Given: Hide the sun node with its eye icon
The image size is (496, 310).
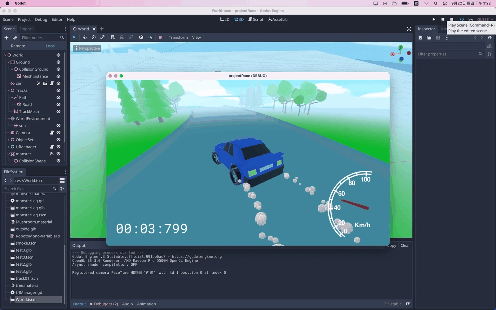Looking at the screenshot, I should pos(58,126).
